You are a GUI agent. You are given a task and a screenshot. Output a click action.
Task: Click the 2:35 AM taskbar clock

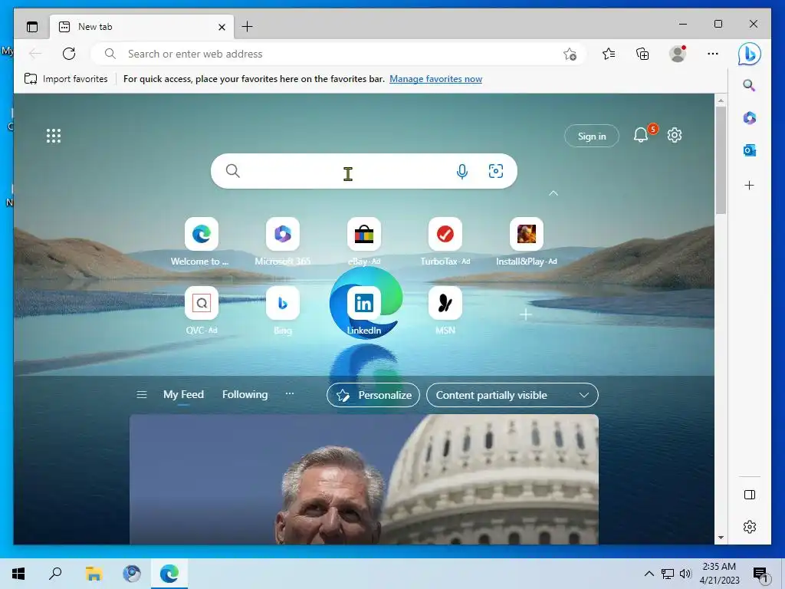719,574
